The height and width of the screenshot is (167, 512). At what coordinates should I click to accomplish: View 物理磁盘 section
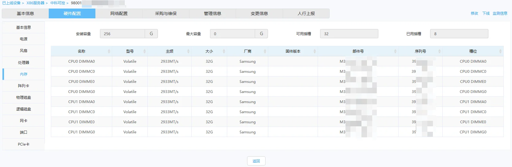(24, 98)
